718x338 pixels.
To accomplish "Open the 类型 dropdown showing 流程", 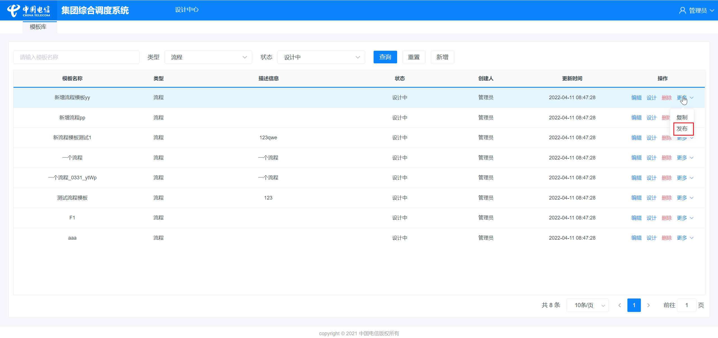I will (208, 57).
